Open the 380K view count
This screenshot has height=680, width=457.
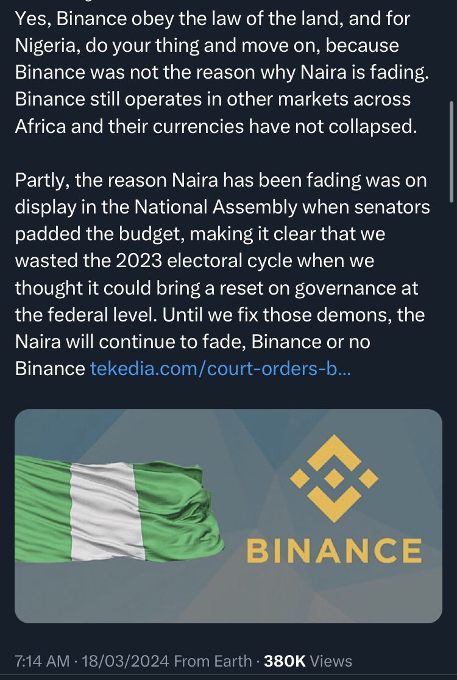click(285, 661)
